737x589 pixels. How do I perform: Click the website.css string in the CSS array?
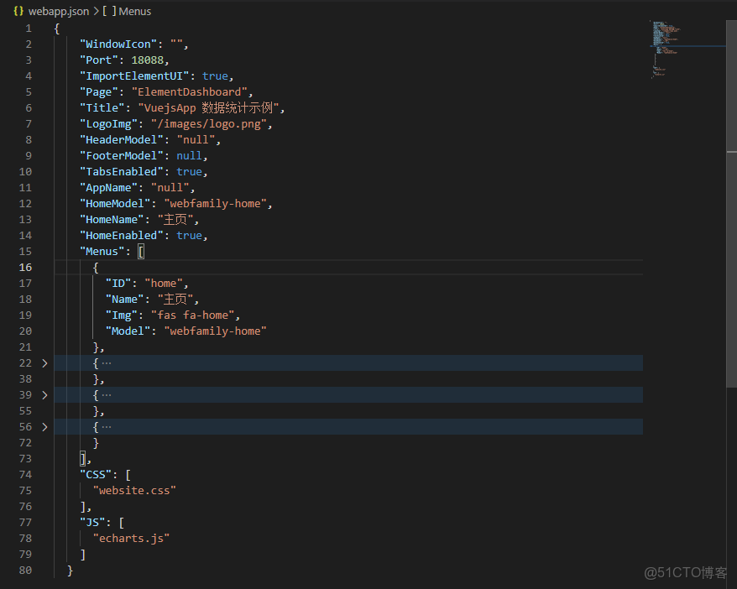tap(134, 490)
